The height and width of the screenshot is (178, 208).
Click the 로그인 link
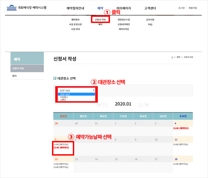[181, 8]
